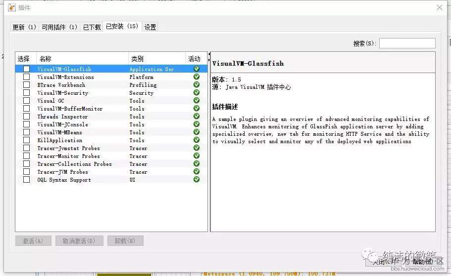Click the 卸载(U) button
The height and width of the screenshot is (276, 451).
125,241
